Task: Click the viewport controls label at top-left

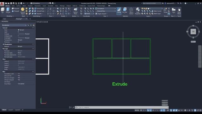Action: coord(42,22)
